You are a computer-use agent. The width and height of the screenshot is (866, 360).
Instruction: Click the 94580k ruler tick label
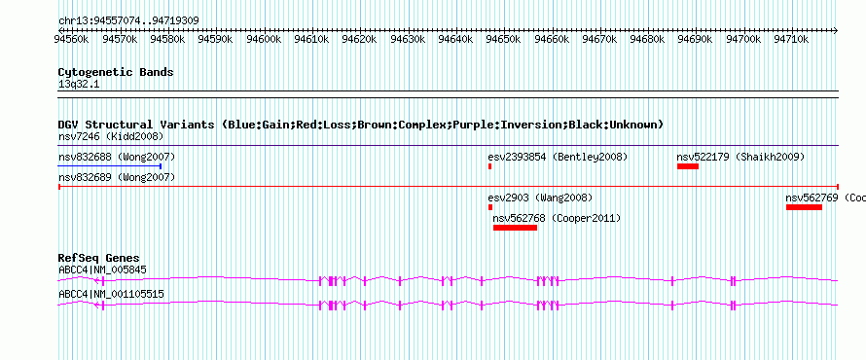(167, 39)
